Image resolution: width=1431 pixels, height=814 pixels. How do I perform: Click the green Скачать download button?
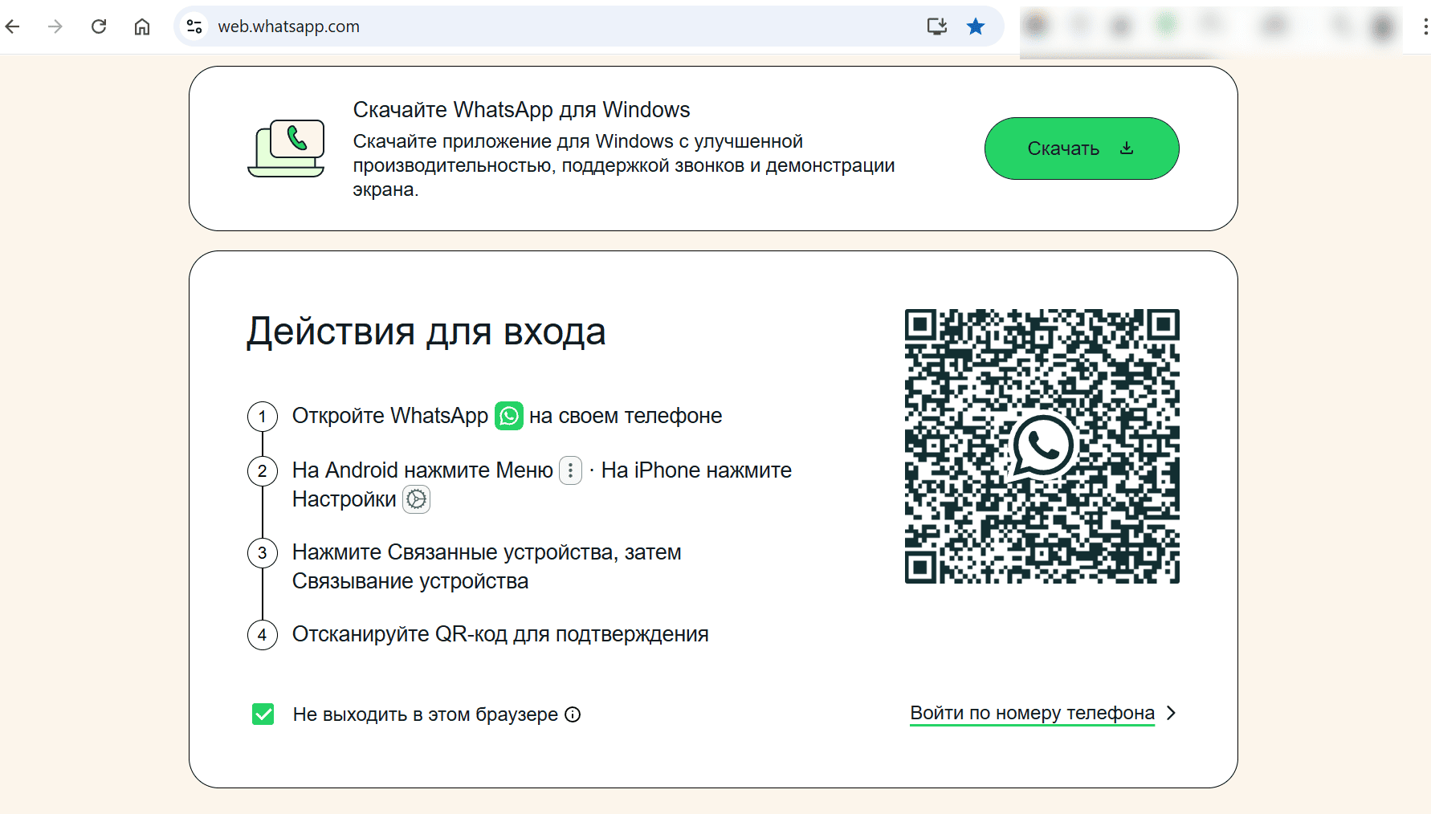[1082, 149]
